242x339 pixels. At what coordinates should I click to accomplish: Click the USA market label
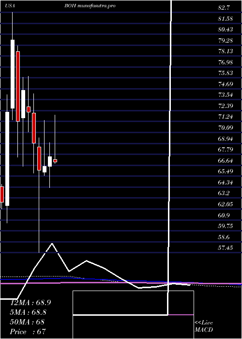(x=10, y=6)
